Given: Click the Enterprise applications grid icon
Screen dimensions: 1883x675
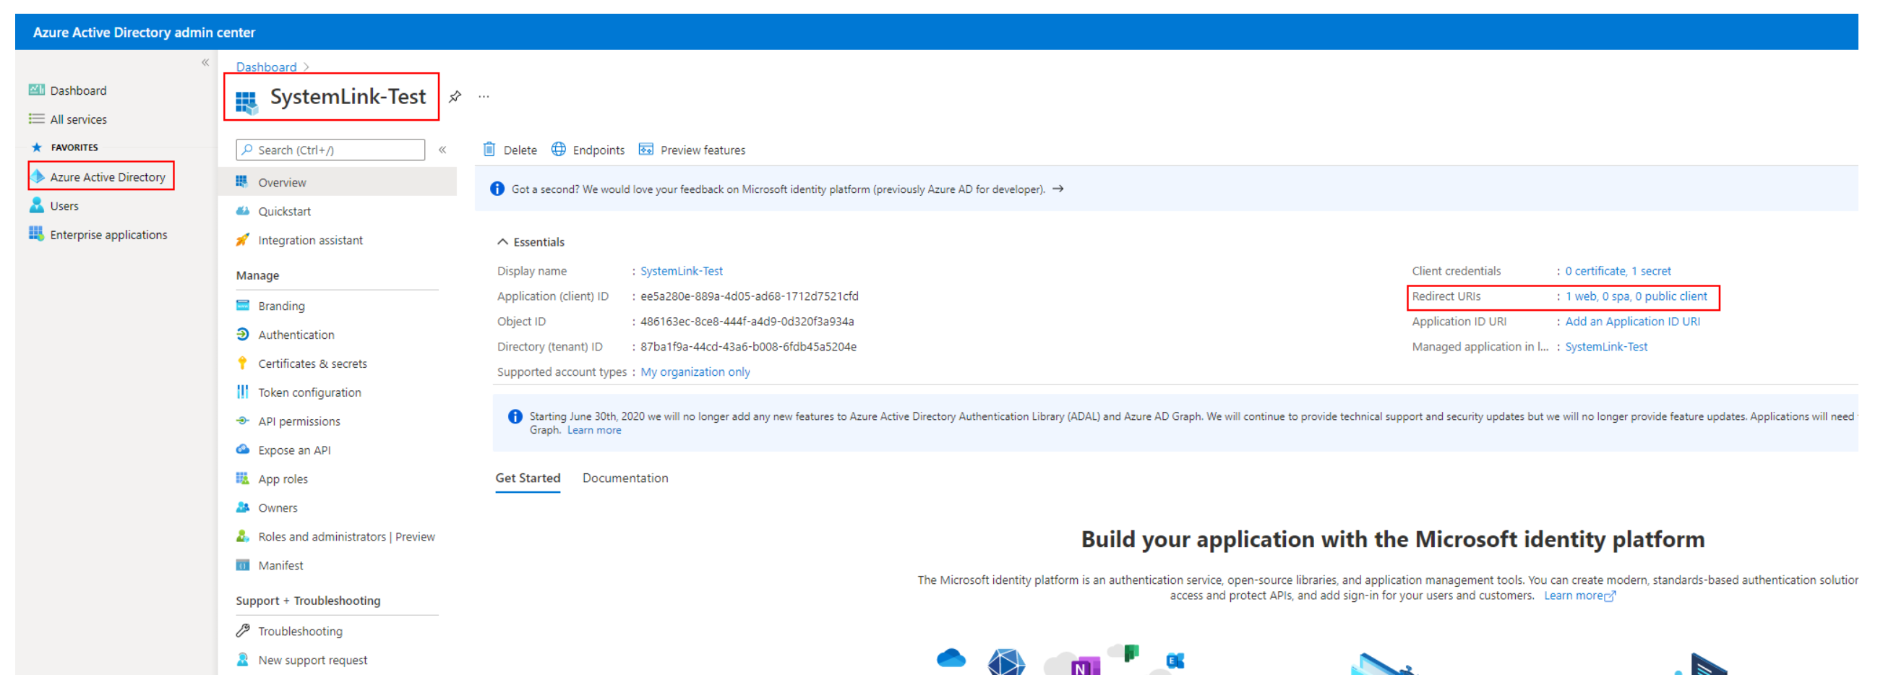Looking at the screenshot, I should pos(37,233).
